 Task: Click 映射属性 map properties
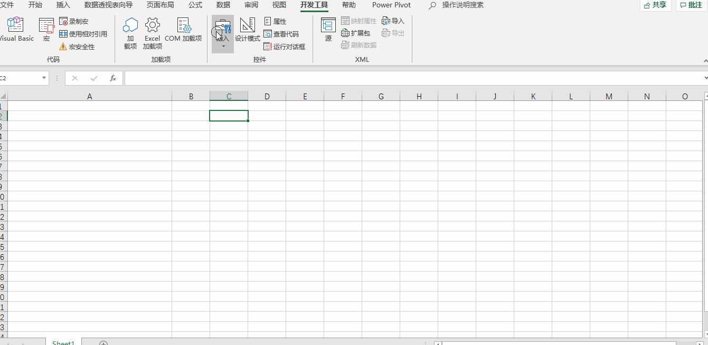point(359,21)
